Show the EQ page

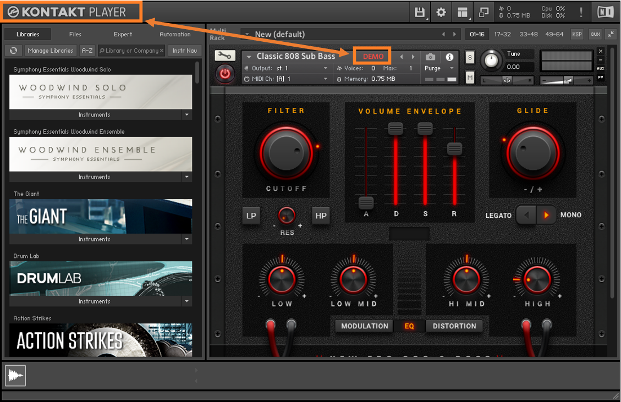(409, 326)
